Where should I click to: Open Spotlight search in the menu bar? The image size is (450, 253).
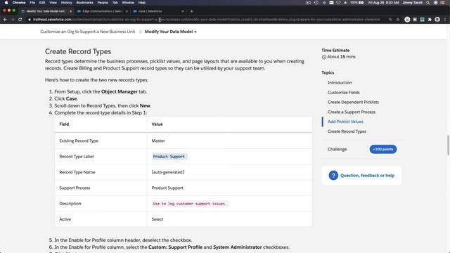pyautogui.click(x=427, y=3)
